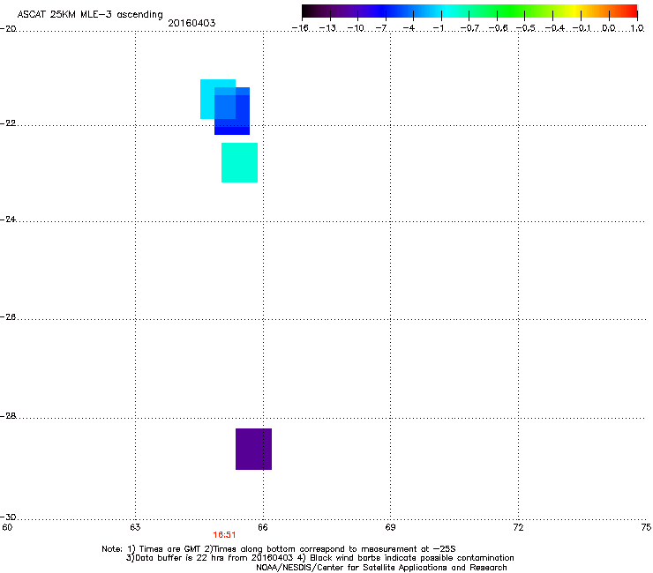Click the longitude axis label '72'
This screenshot has width=653, height=573.
(x=518, y=528)
